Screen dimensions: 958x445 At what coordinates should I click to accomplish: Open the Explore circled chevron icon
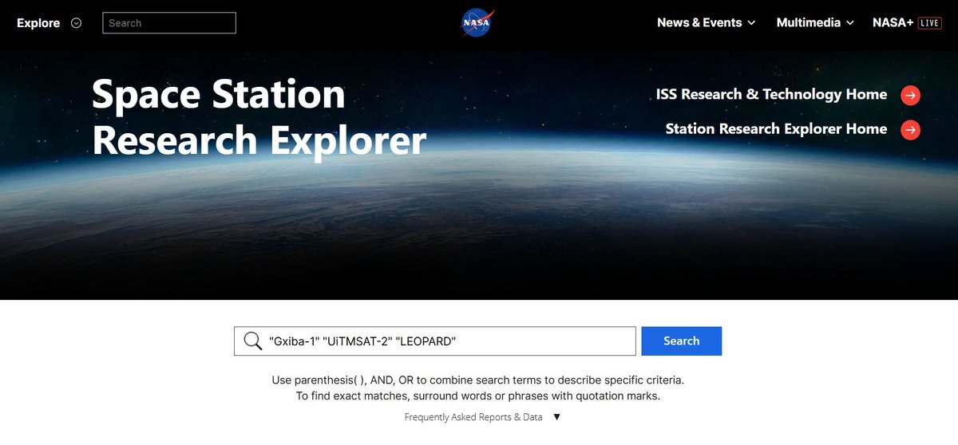tap(77, 23)
